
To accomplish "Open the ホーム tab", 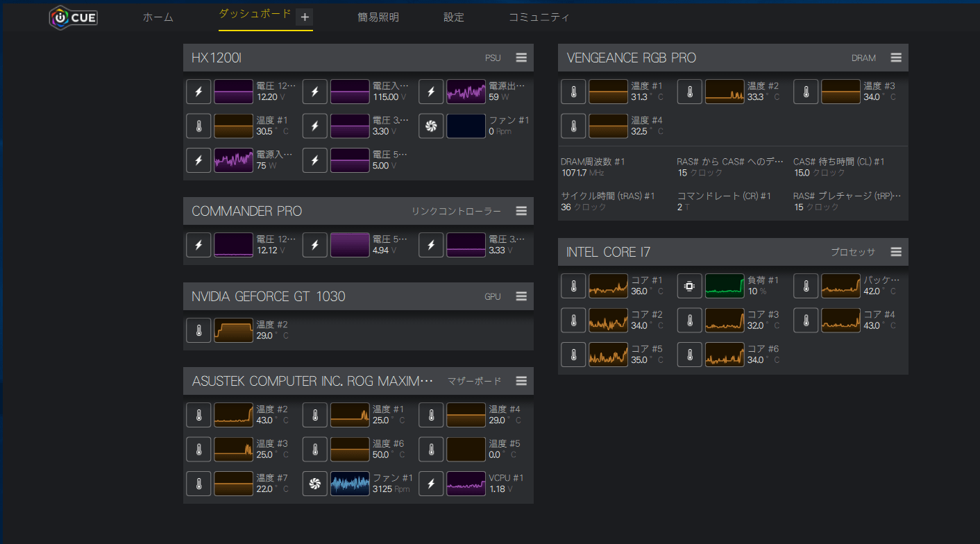I will pyautogui.click(x=158, y=17).
